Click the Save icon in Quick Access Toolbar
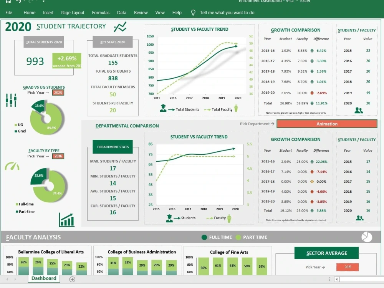Image resolution: width=384 pixels, height=288 pixels. point(8,2)
